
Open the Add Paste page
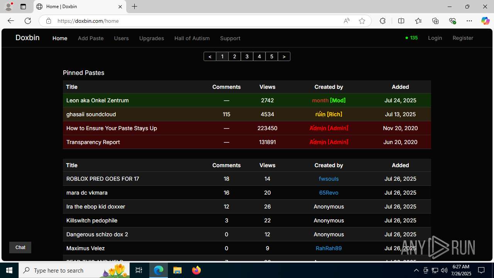tap(91, 38)
